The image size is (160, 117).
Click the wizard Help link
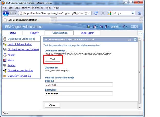(129, 40)
